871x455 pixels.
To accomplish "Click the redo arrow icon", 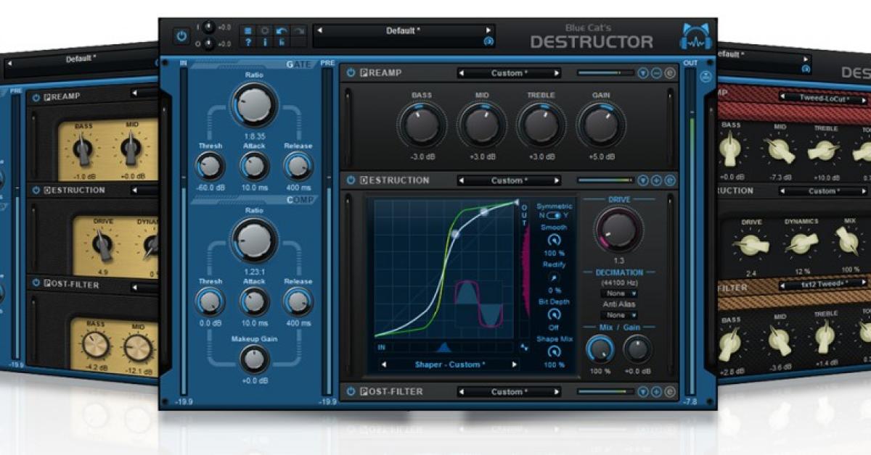I will (300, 30).
